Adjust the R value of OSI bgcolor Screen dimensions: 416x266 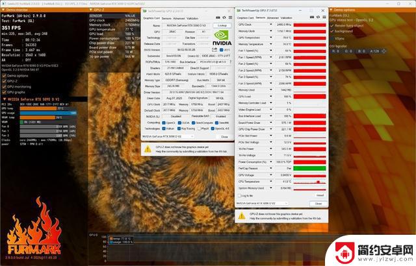coord(335,51)
